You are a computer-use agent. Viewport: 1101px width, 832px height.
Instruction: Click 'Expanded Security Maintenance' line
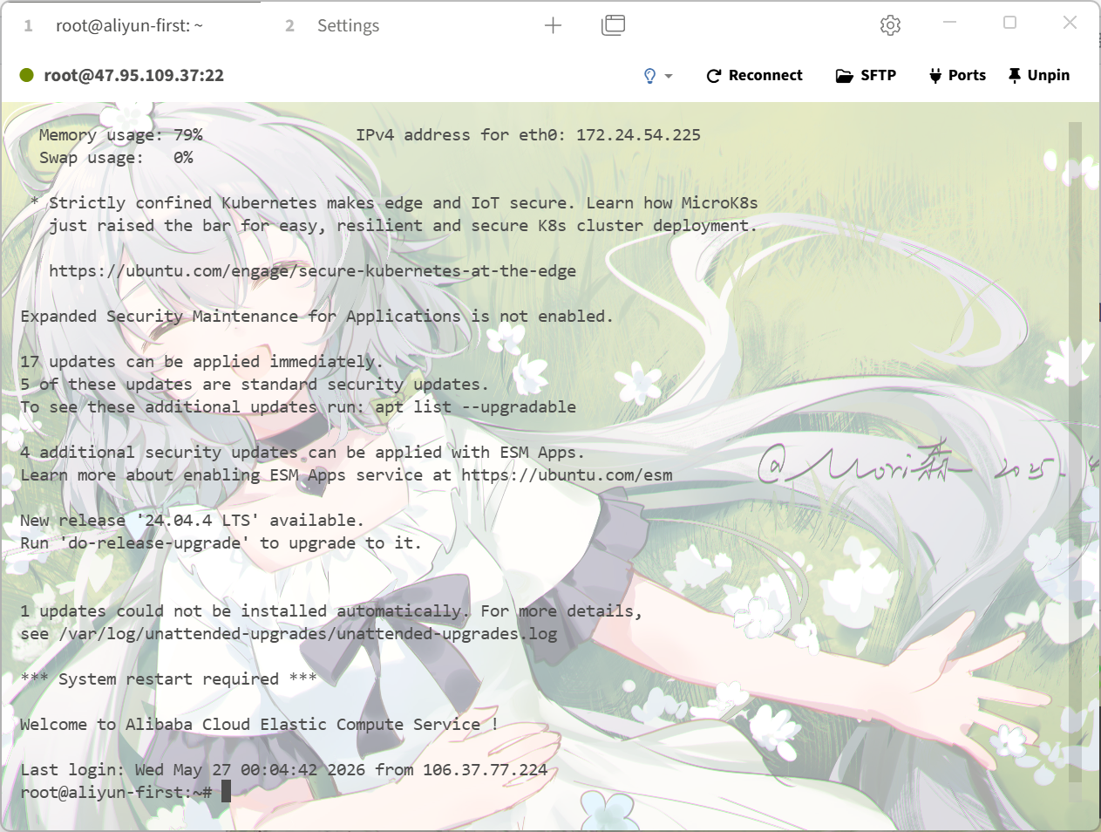[x=316, y=316]
